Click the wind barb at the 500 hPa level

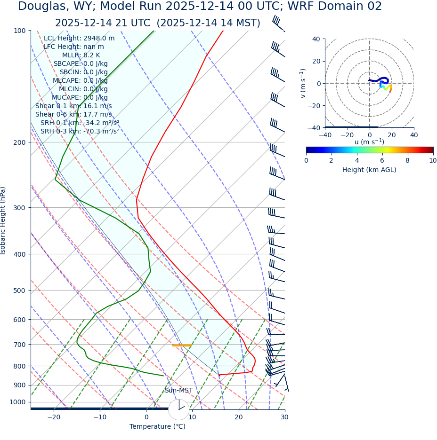pyautogui.click(x=275, y=294)
